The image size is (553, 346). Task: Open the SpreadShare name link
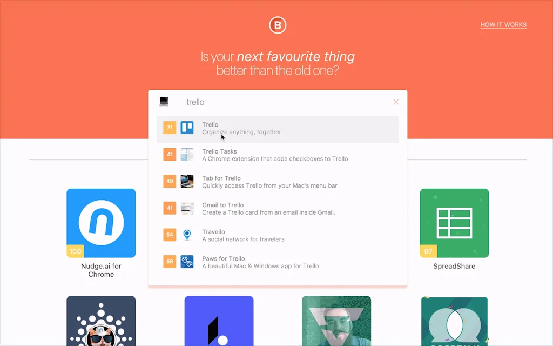454,266
